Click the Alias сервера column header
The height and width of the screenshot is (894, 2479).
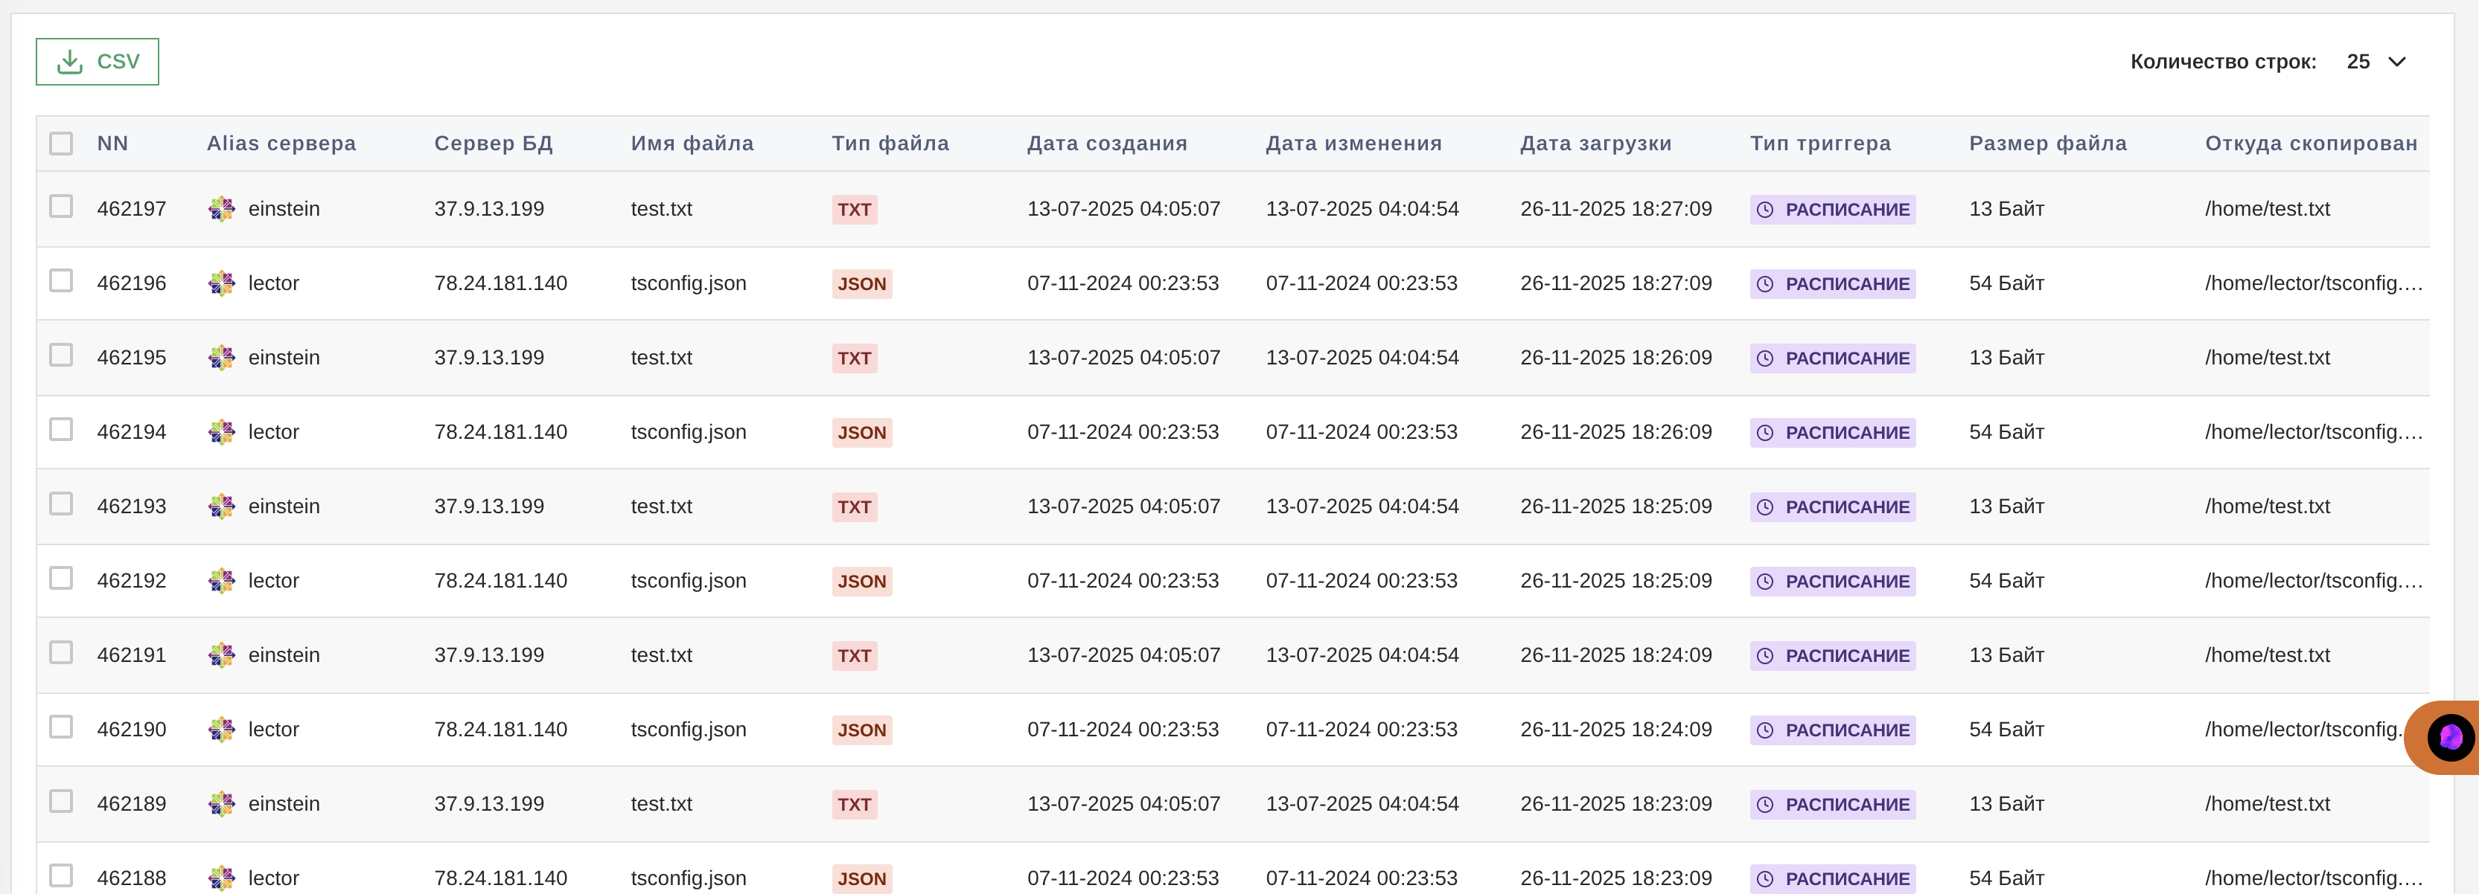[x=281, y=144]
